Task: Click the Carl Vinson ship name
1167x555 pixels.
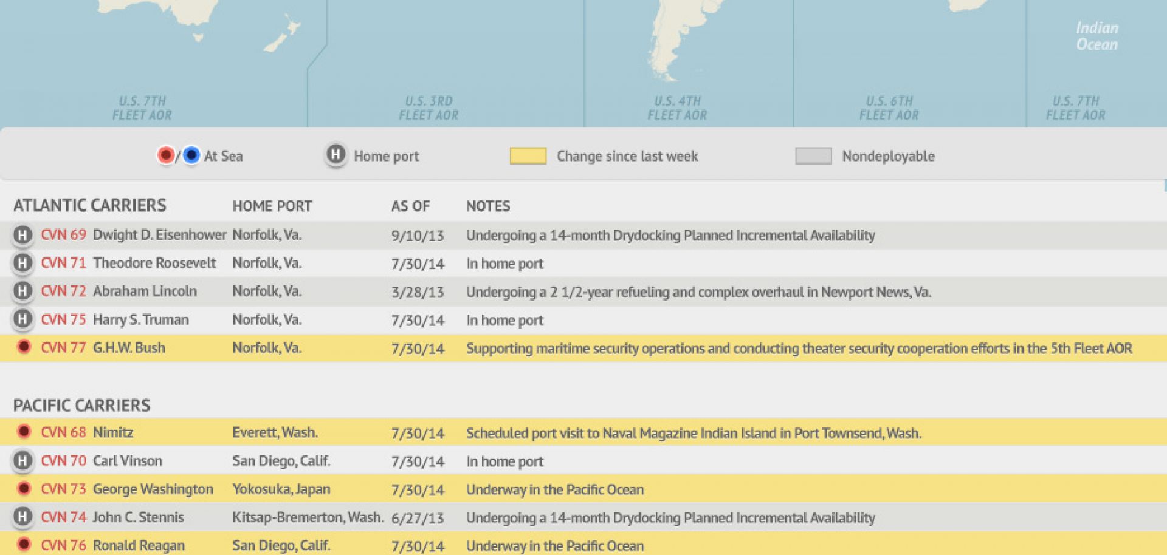Action: [x=128, y=461]
